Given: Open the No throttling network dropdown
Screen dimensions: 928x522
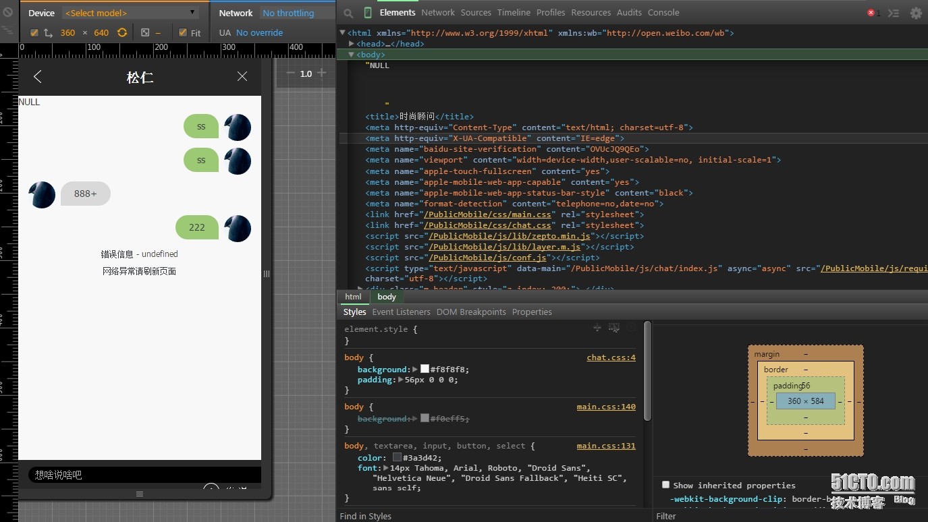Looking at the screenshot, I should coord(297,13).
